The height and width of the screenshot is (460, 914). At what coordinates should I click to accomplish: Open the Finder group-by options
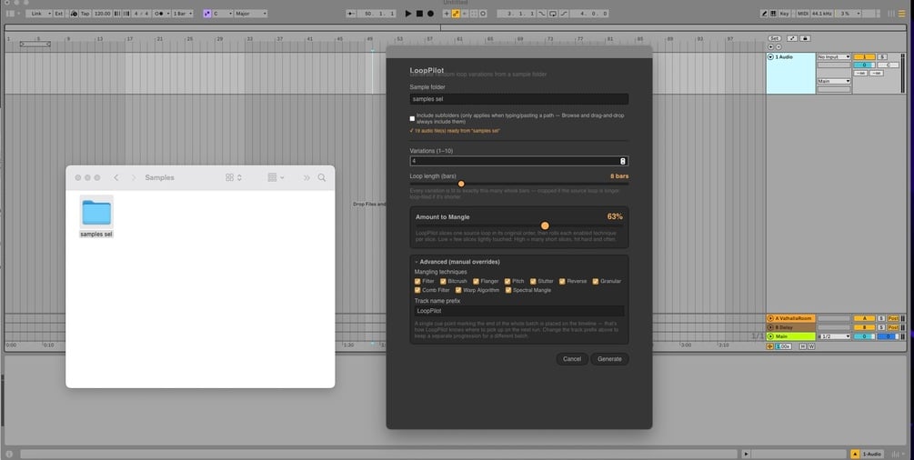(276, 177)
